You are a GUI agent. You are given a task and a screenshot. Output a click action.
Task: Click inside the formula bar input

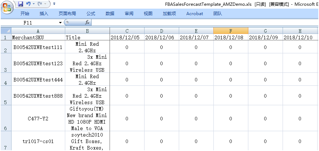click(202, 22)
